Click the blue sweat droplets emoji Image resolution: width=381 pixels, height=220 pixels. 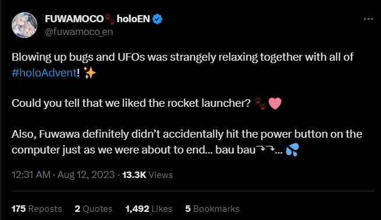(292, 149)
